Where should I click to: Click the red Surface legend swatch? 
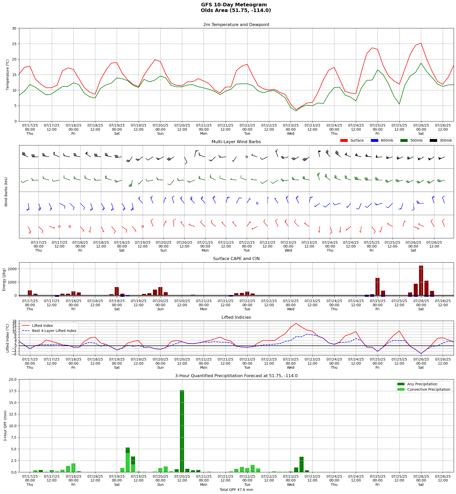344,141
